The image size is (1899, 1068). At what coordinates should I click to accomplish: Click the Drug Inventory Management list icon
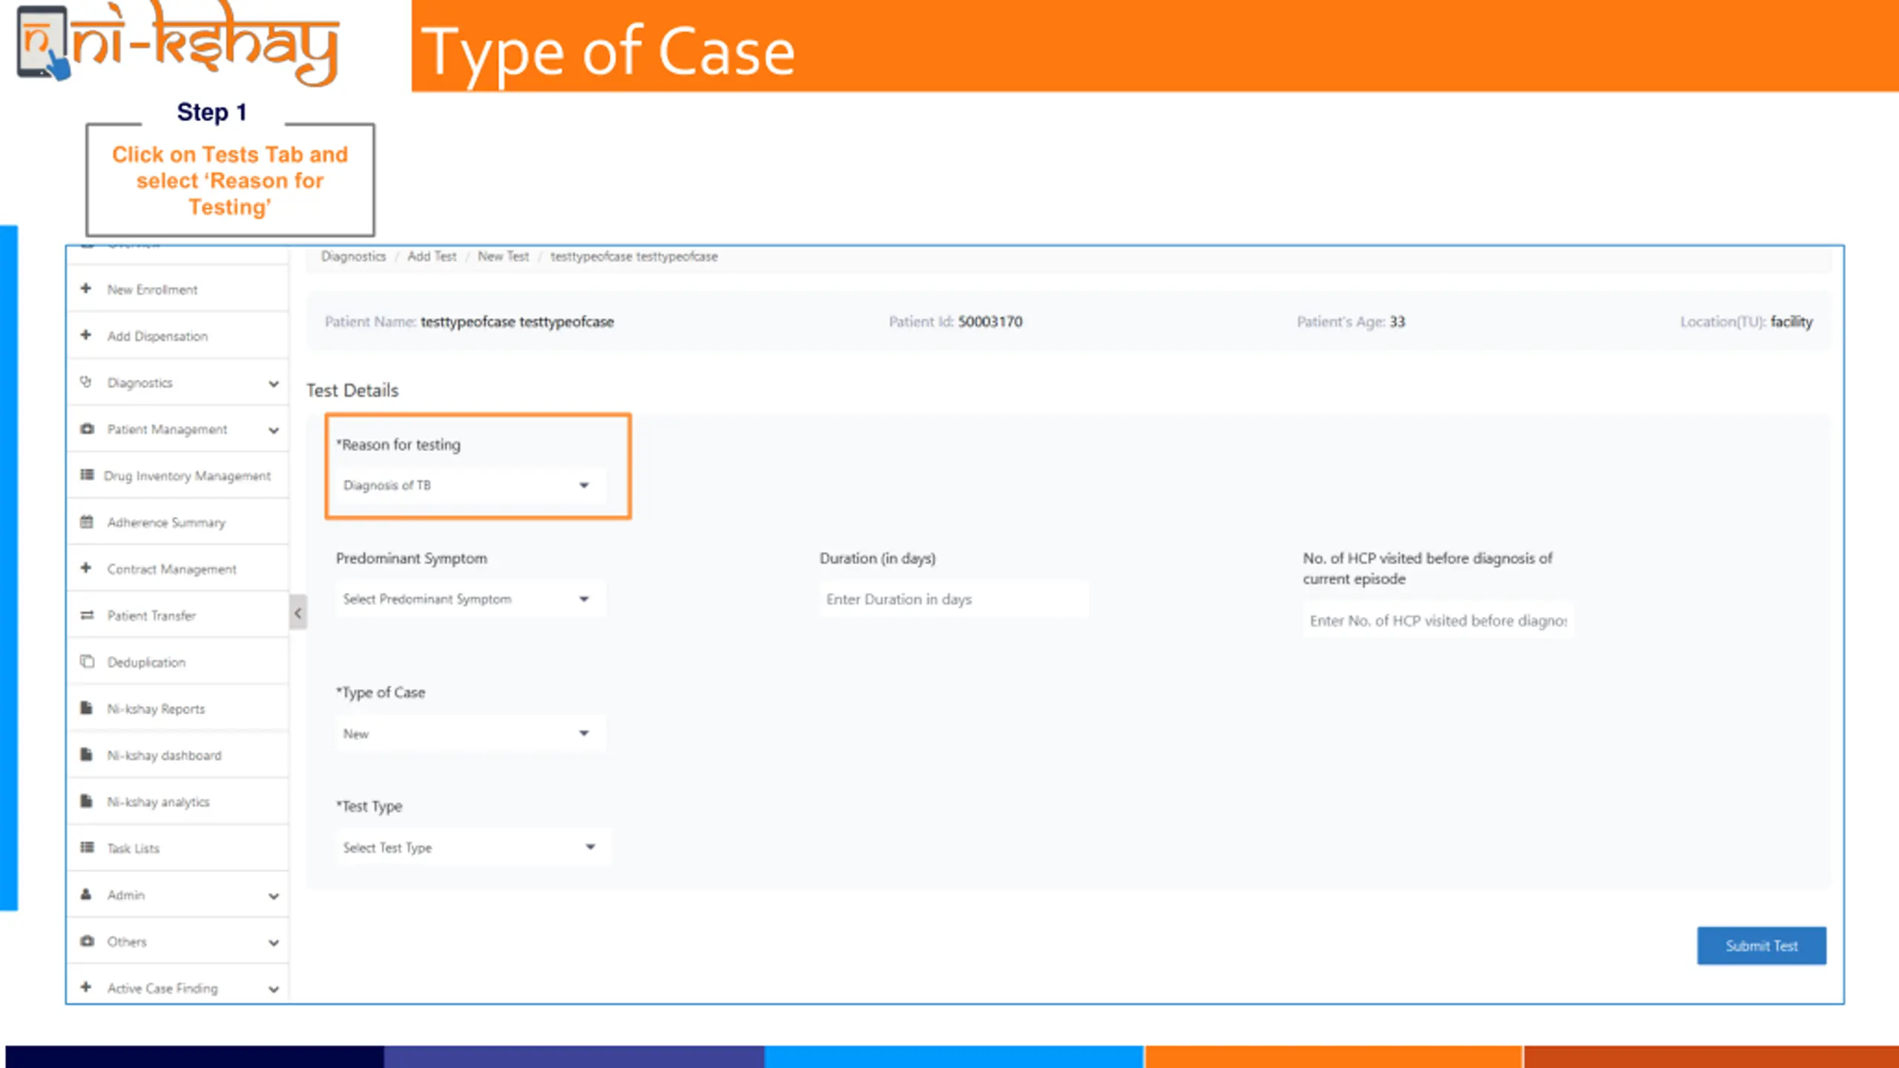[x=87, y=475]
